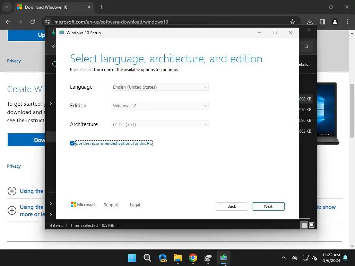Screen dimensions: 355x266
Task: Click Chrome's forward arrow button
Action: 20,22
